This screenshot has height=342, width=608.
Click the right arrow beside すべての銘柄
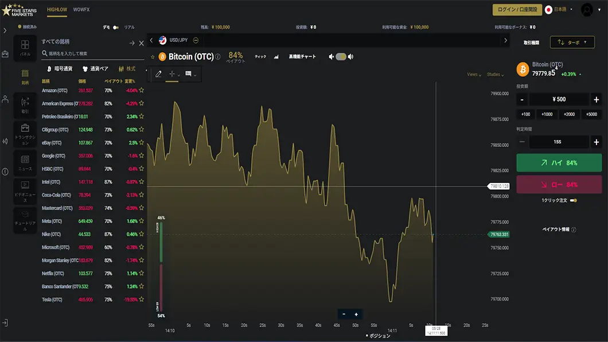click(x=132, y=43)
